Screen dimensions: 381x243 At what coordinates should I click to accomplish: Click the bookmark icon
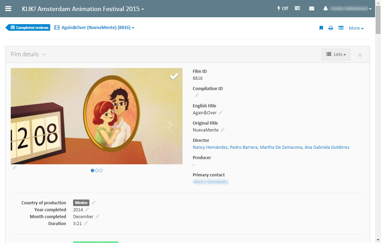[x=321, y=28]
